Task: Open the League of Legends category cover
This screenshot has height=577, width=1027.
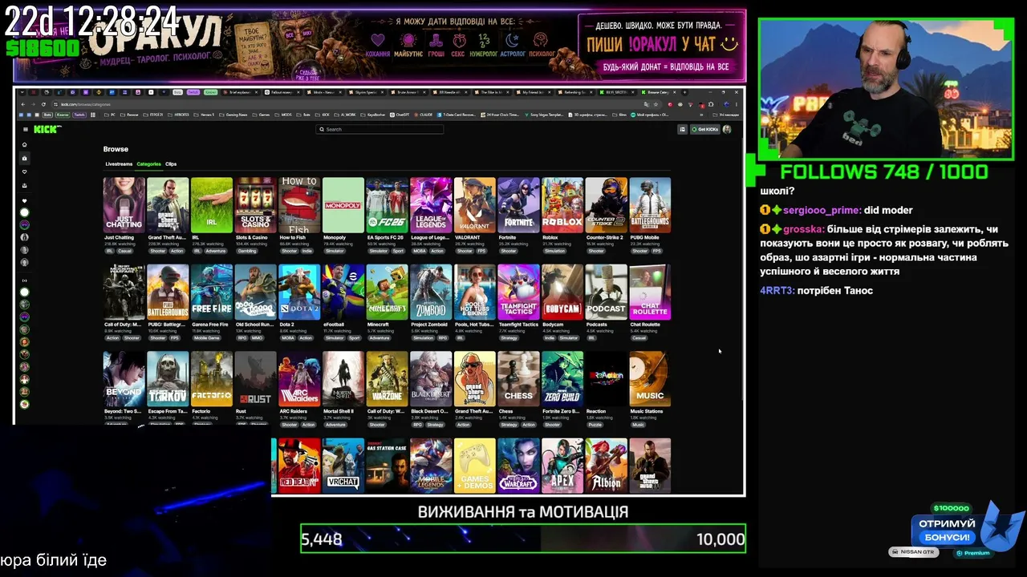Action: tap(431, 204)
